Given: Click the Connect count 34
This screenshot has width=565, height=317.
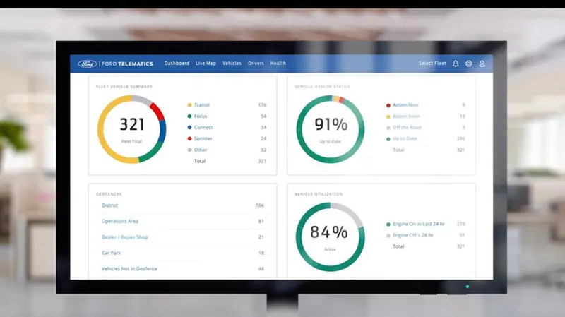Looking at the screenshot, I should 263,127.
